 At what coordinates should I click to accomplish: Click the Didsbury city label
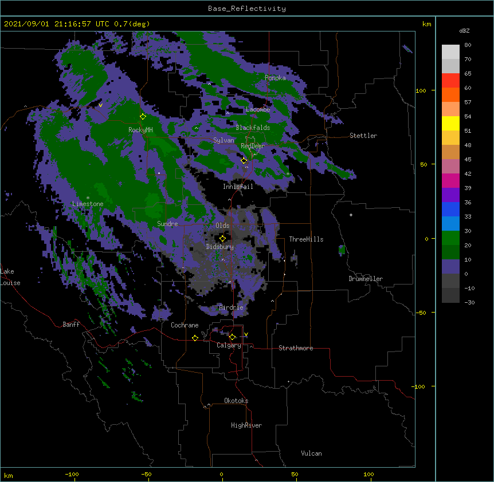(220, 247)
